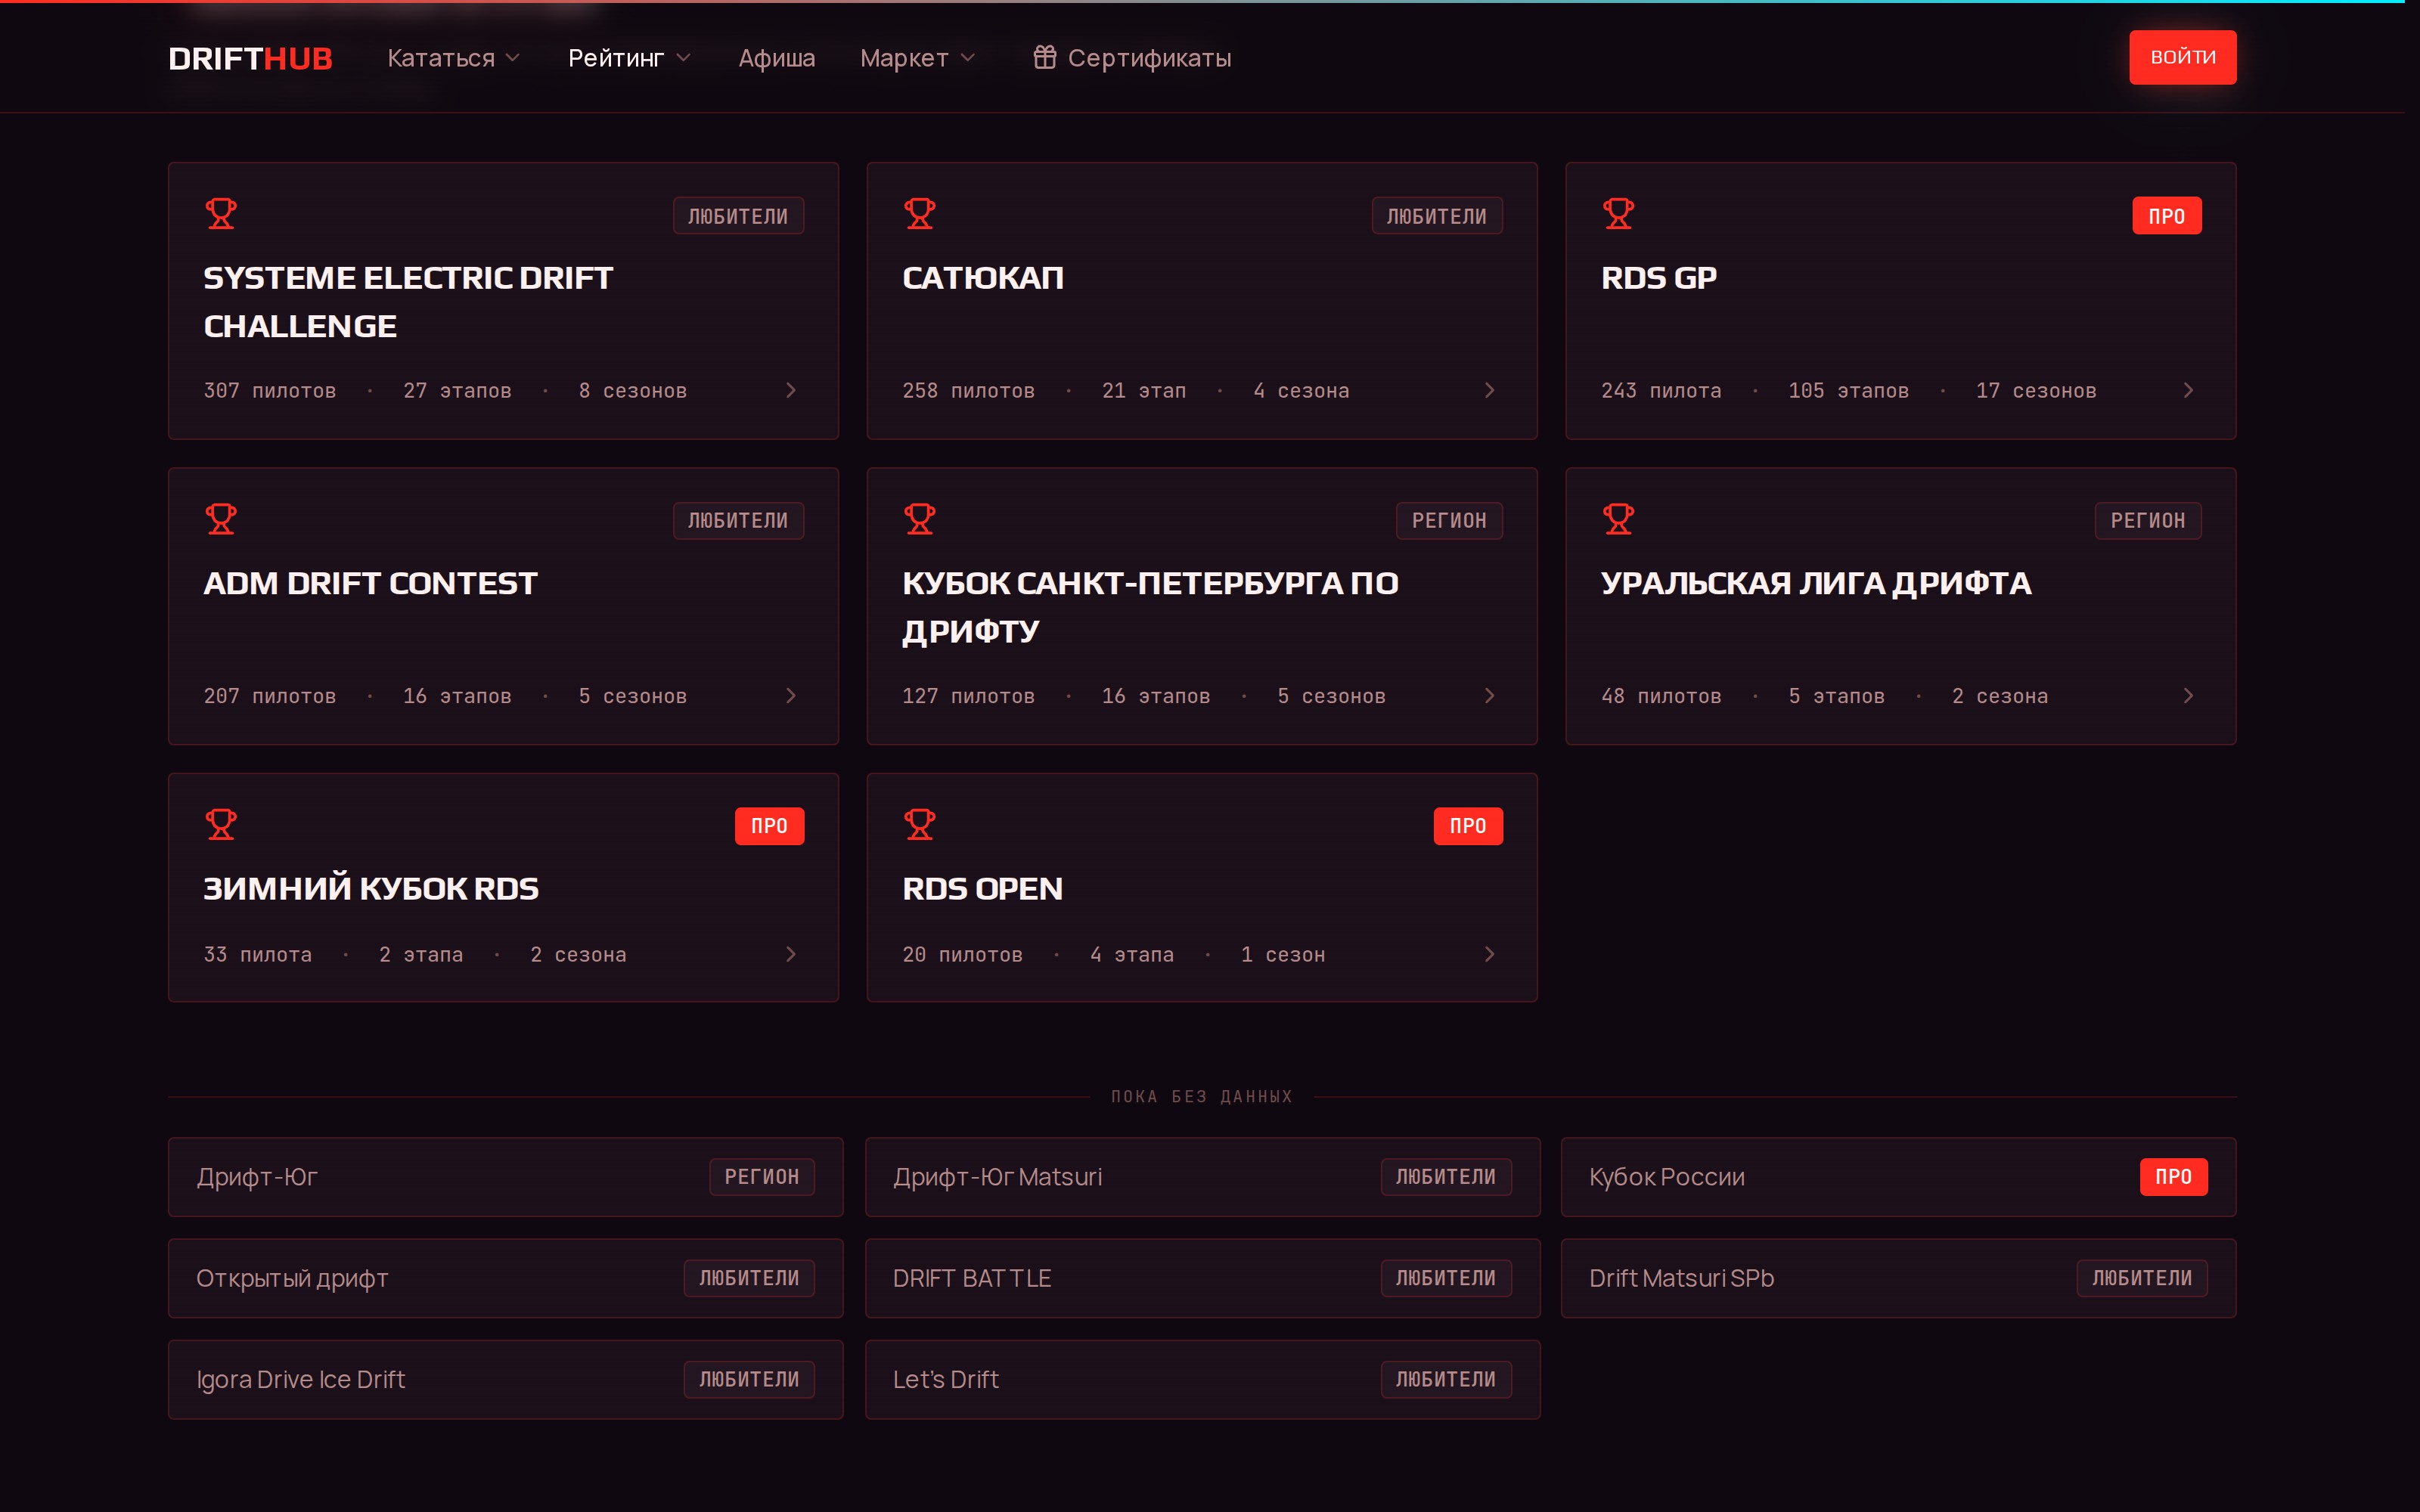Click the RDS OPEN card title
The height and width of the screenshot is (1512, 2420).
coord(982,888)
